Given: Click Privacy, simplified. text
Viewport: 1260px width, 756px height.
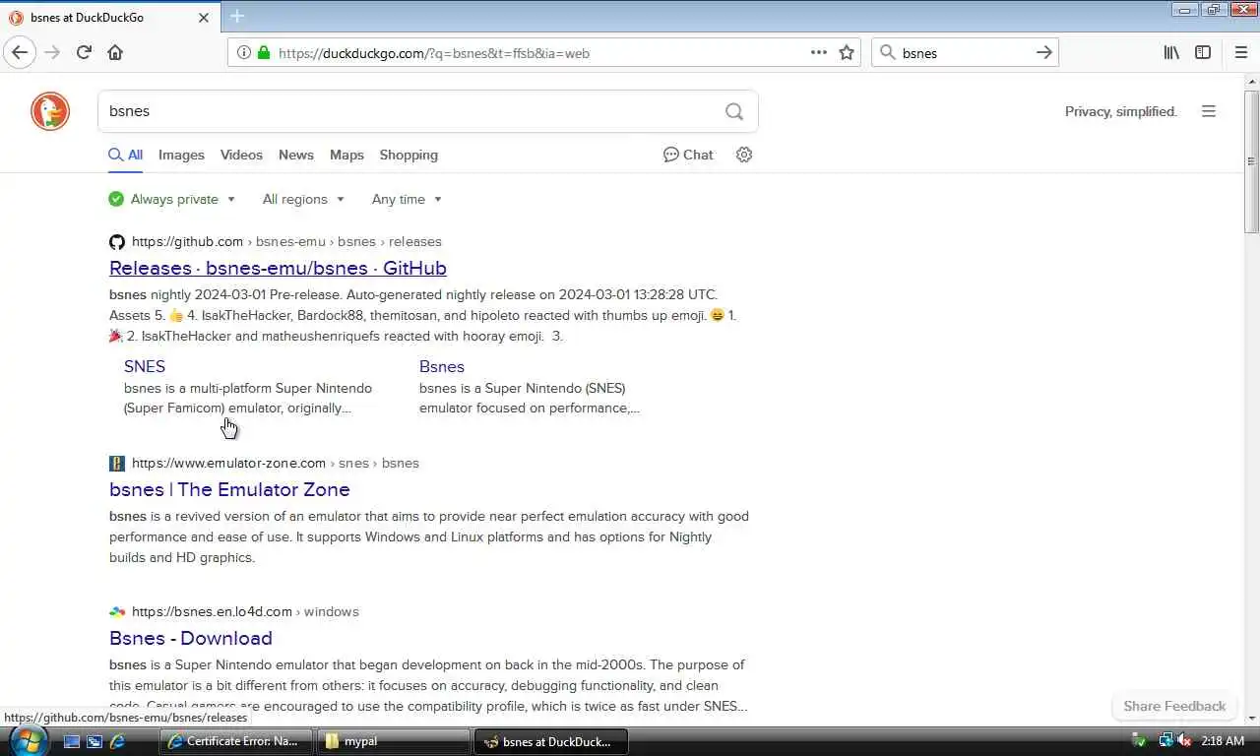Looking at the screenshot, I should [x=1121, y=111].
